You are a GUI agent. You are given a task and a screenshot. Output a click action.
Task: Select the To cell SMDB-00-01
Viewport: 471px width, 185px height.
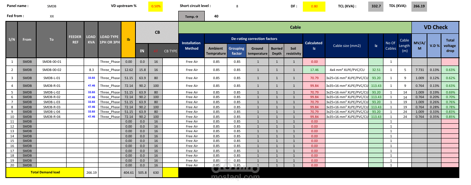(51, 62)
